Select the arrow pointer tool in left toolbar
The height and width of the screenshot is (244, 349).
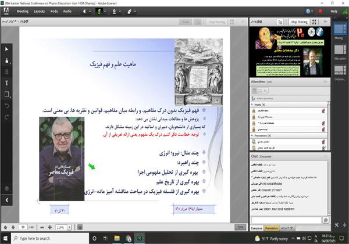point(6,49)
